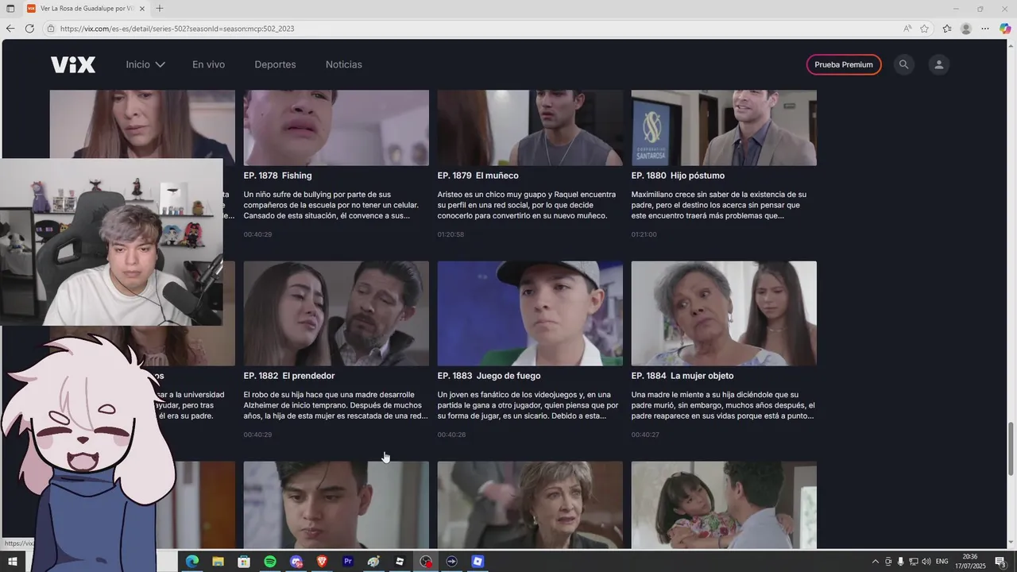Click the volume icon in system tray

(926, 562)
